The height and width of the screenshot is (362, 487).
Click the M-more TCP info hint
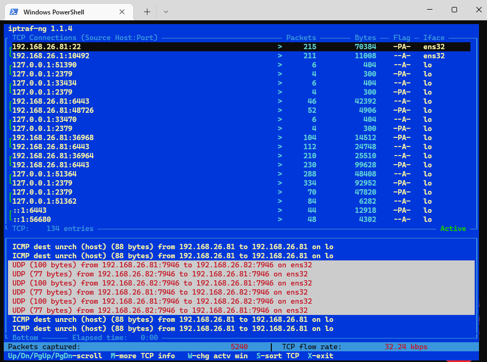click(143, 356)
